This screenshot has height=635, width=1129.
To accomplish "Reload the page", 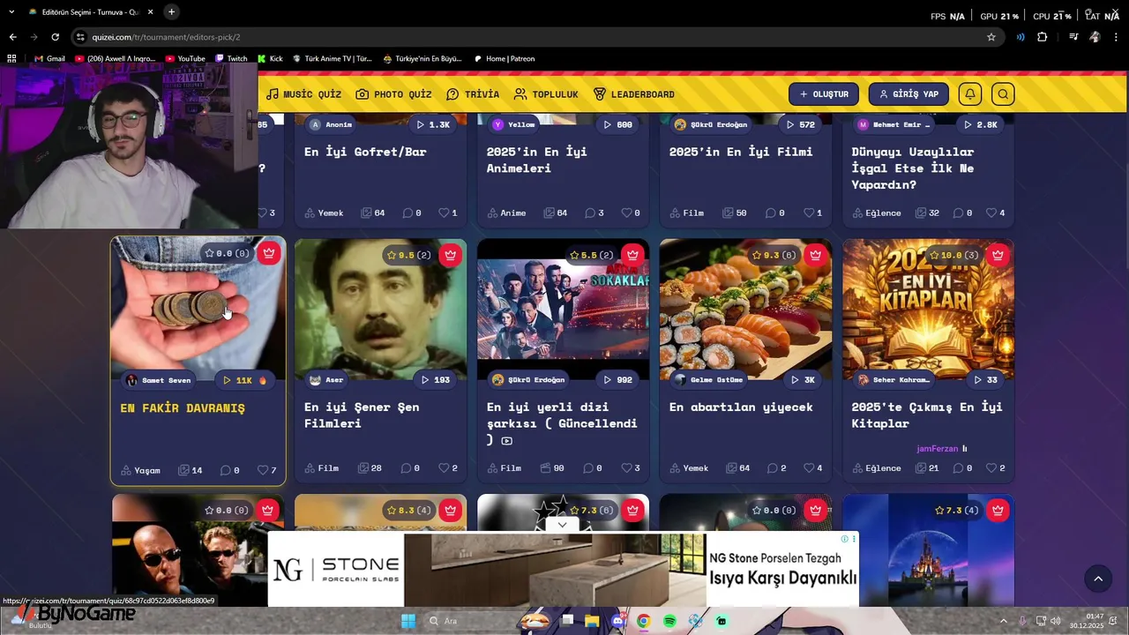I will point(55,37).
